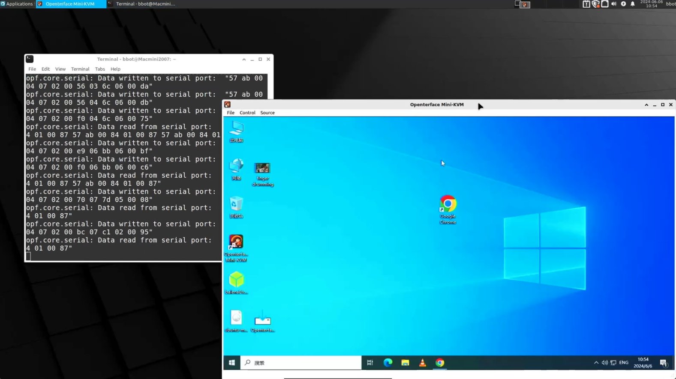Switch to Openterface Mini-KVM in the panel taskbar
Screen dimensions: 676x379
71,4
